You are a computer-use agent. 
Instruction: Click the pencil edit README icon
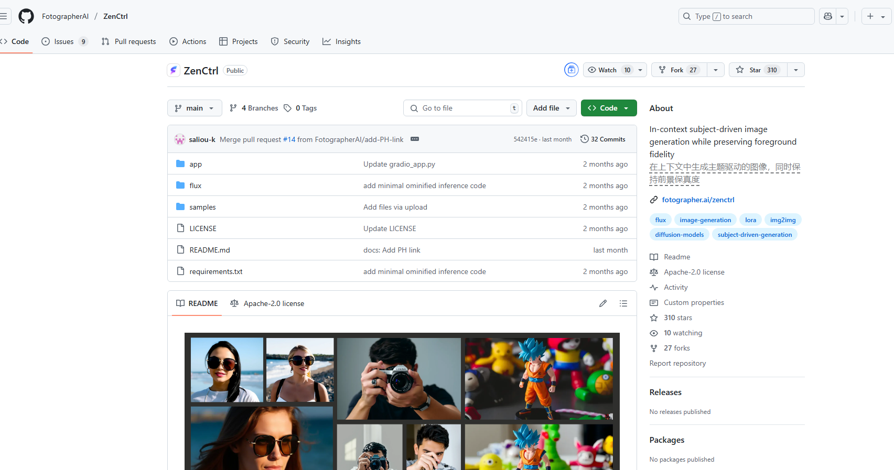coord(603,303)
